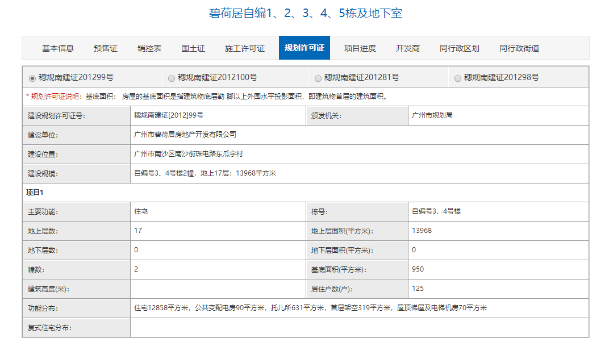
Task: Click the page title 碧荷居自编1、2、3、4、5栋及地下室
Action: pos(306,13)
